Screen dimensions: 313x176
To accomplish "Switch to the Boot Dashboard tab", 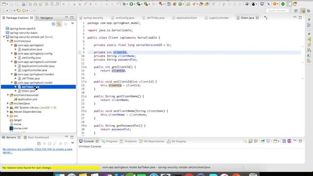I will (x=36, y=137).
